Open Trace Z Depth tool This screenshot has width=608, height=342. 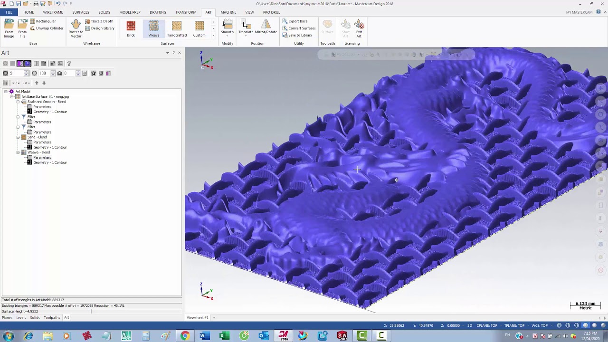click(x=99, y=21)
